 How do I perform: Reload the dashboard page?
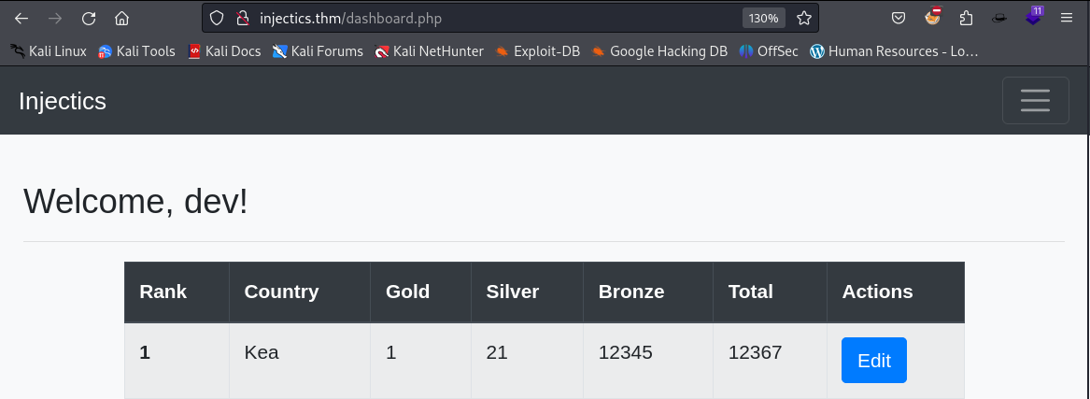coord(89,18)
